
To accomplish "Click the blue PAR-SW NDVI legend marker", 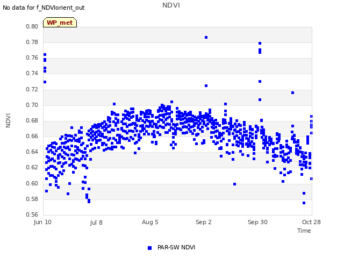I will pyautogui.click(x=149, y=248).
